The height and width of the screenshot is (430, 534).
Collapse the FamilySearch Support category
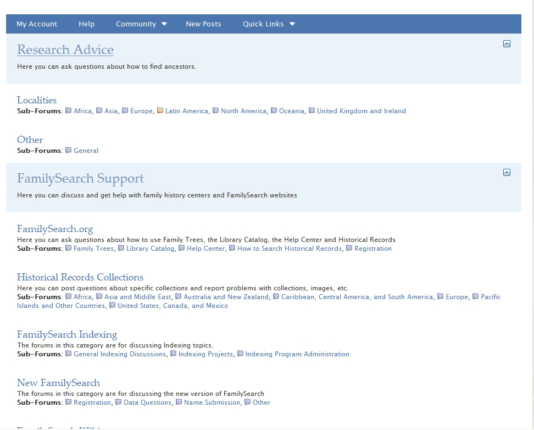click(507, 172)
